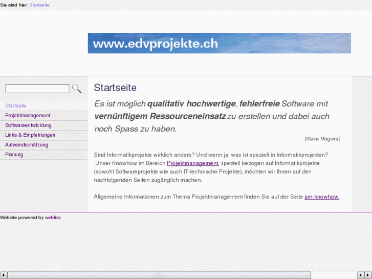The image size is (372, 279).
Task: Click the horizontal scrollbar thumb
Action: point(159,275)
